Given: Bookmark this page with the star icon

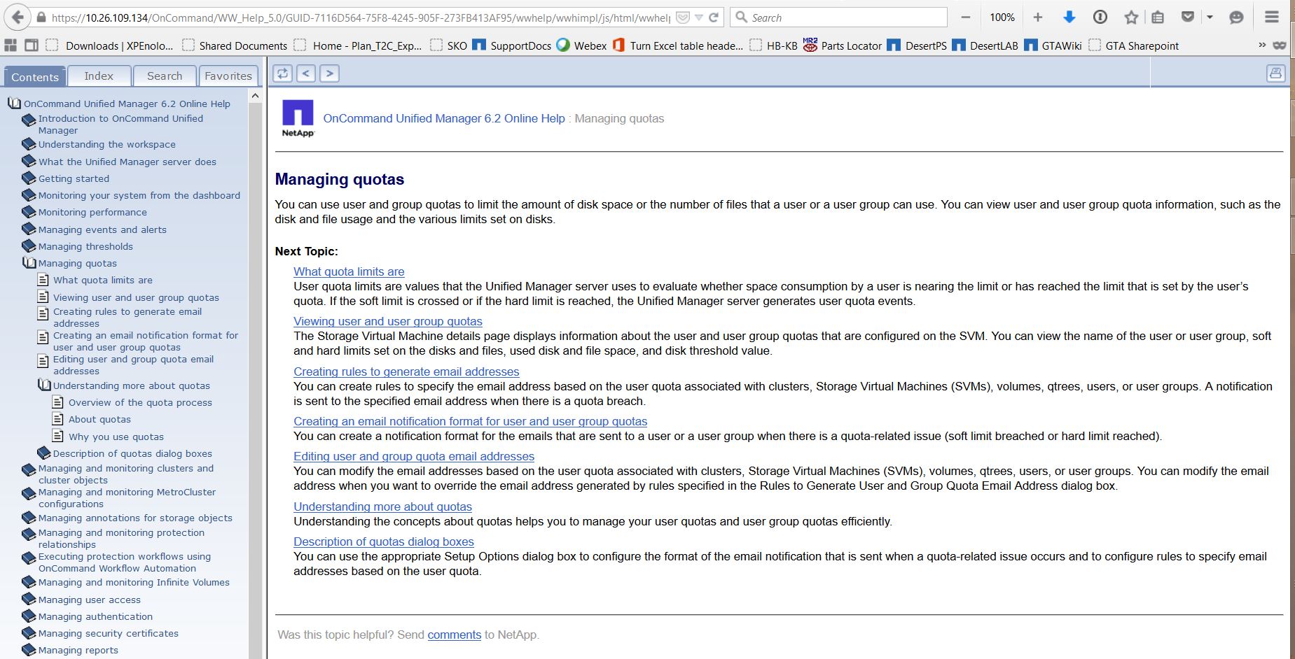Looking at the screenshot, I should coord(1131,17).
